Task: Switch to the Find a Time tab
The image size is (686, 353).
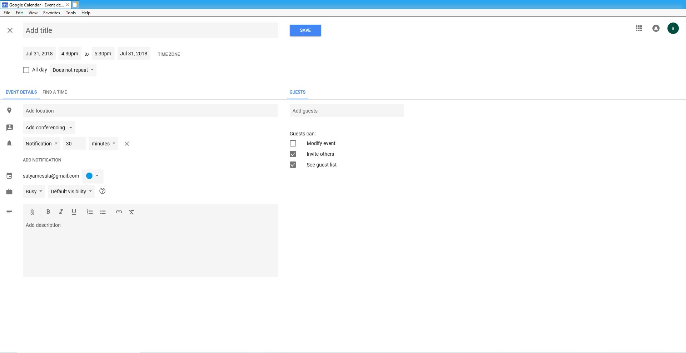Action: 55,92
